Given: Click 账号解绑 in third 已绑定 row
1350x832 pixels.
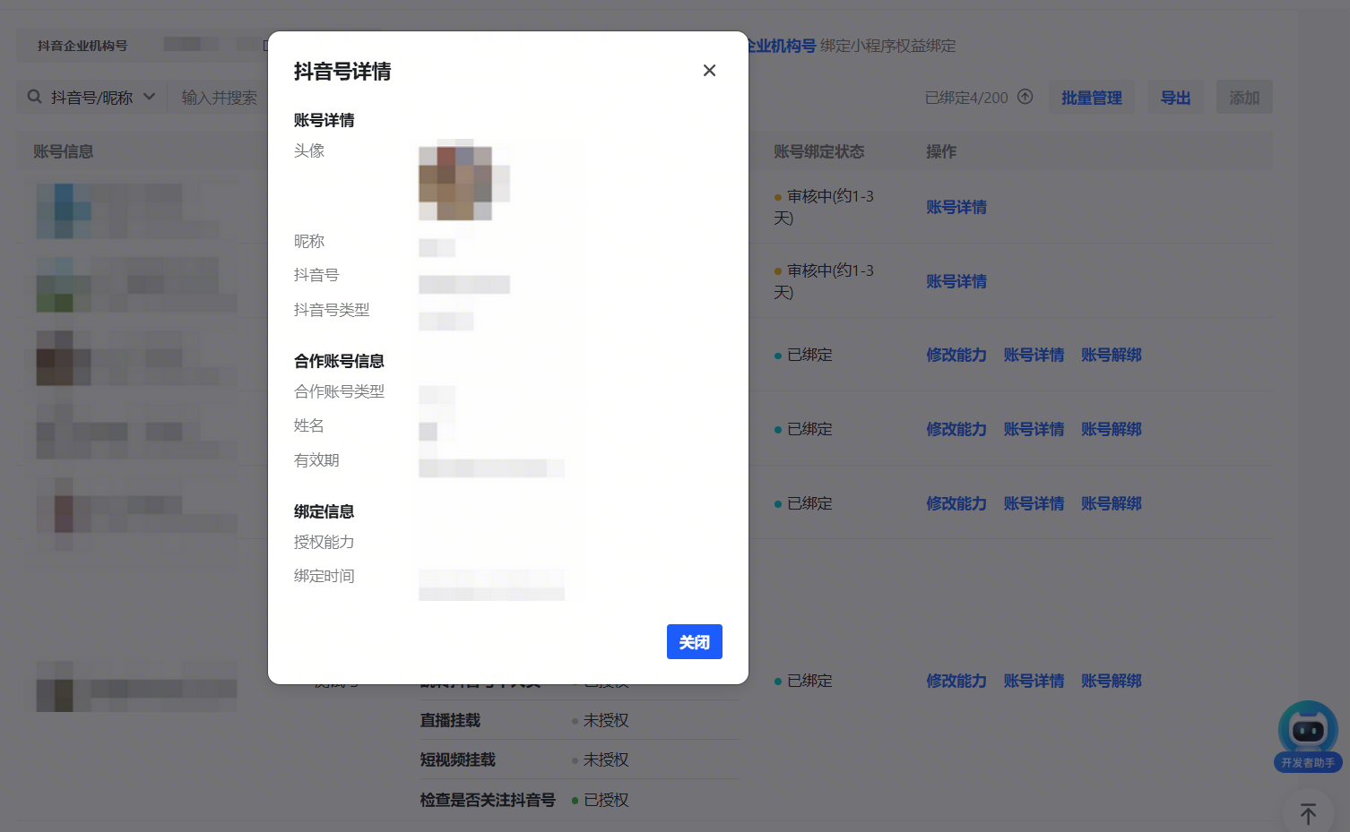Looking at the screenshot, I should [x=1111, y=503].
